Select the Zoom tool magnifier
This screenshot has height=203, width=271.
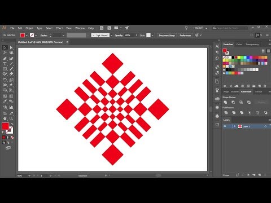pos(11,118)
